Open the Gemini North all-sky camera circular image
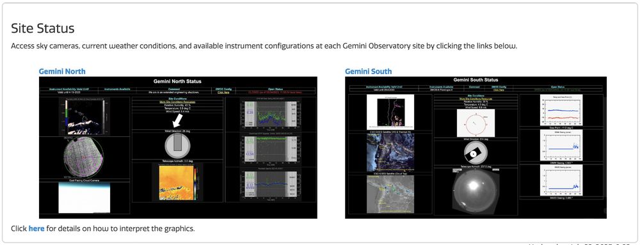The image size is (640, 245). pos(84,157)
